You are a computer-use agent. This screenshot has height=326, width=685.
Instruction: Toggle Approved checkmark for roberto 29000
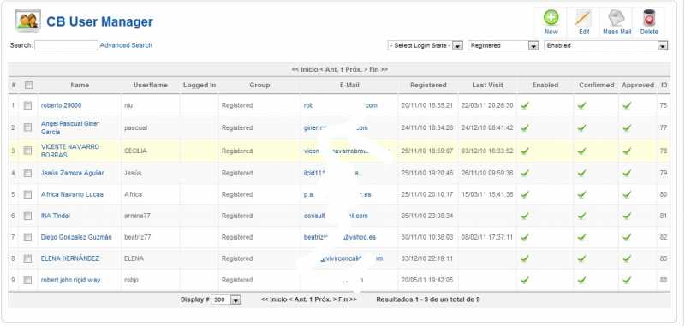(627, 105)
